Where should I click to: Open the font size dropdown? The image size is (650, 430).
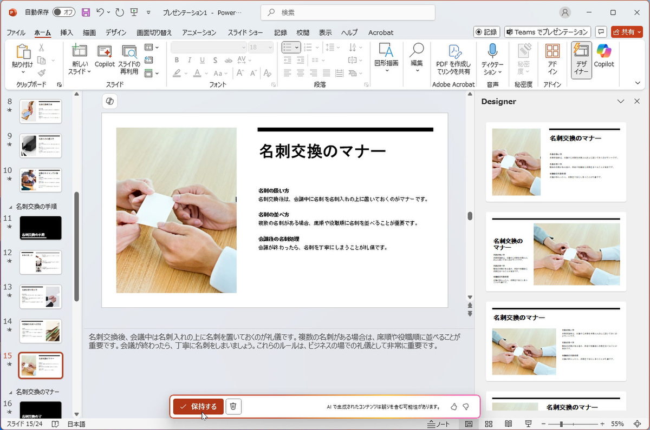tap(269, 48)
